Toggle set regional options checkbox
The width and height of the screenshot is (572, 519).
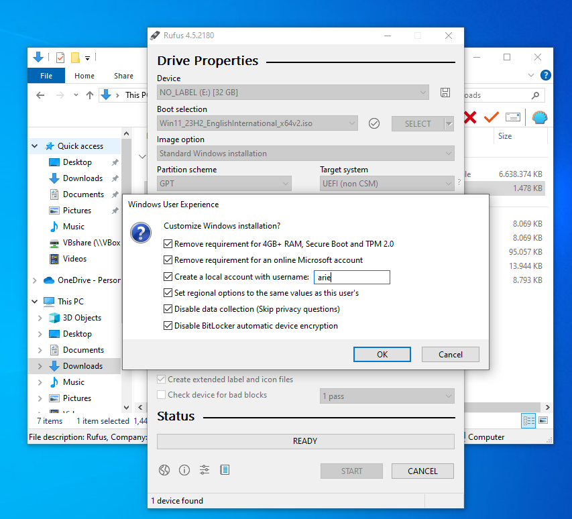click(168, 293)
